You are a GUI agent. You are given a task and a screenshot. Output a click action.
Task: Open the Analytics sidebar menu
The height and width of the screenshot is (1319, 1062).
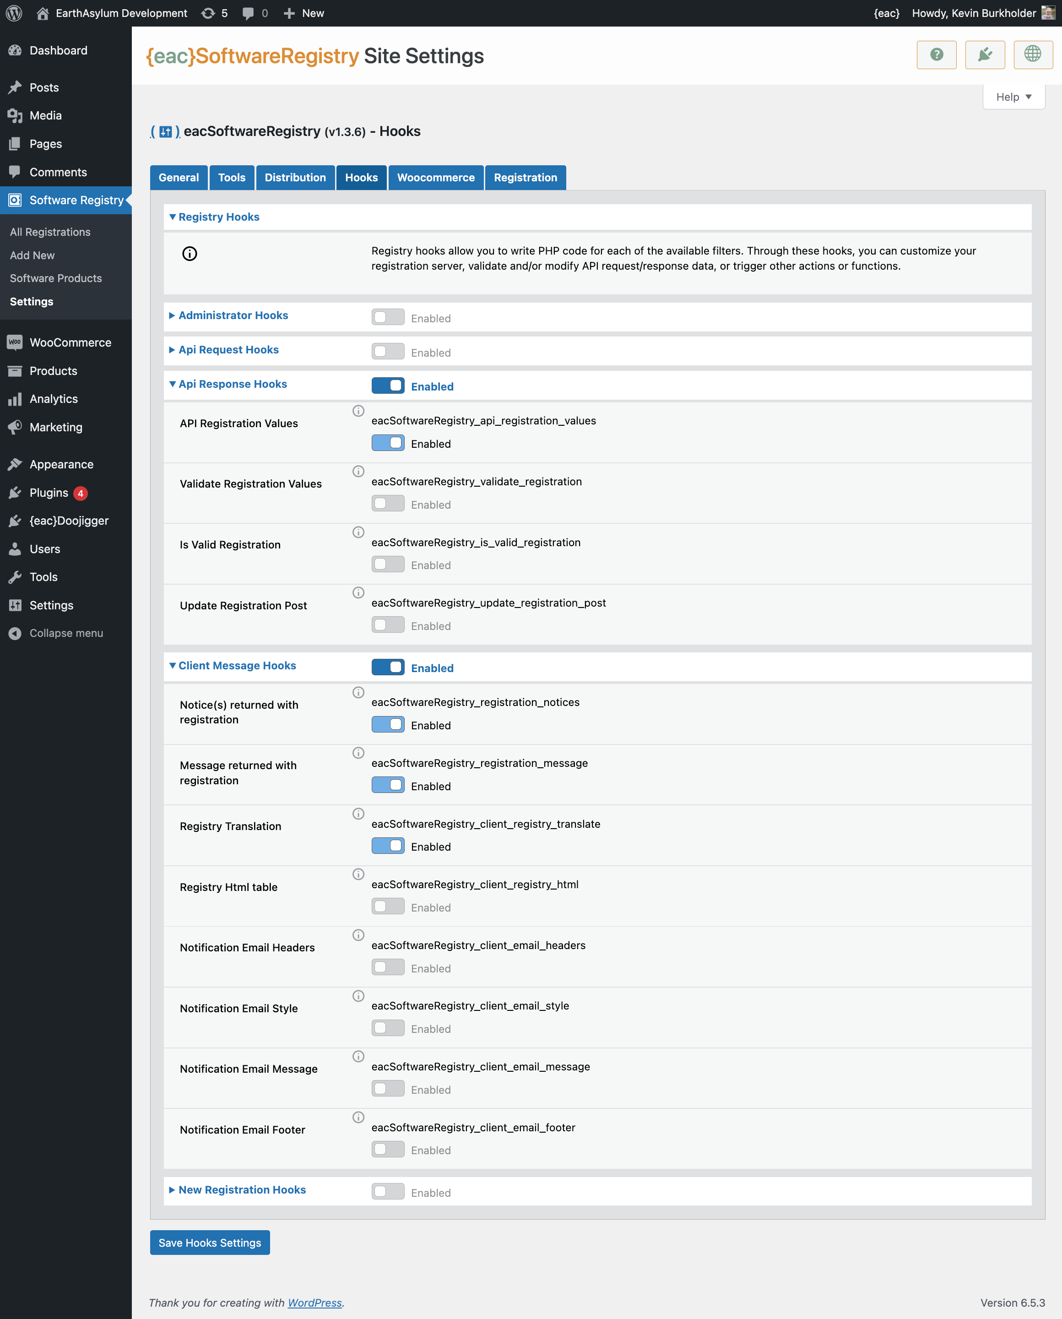[x=65, y=399]
